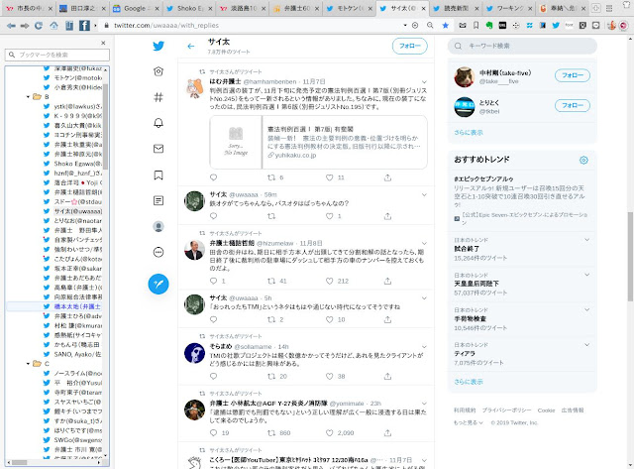The height and width of the screenshot is (469, 634).
Task: Open caret beside 天皇皇后両陛下 trend
Action: [586, 275]
